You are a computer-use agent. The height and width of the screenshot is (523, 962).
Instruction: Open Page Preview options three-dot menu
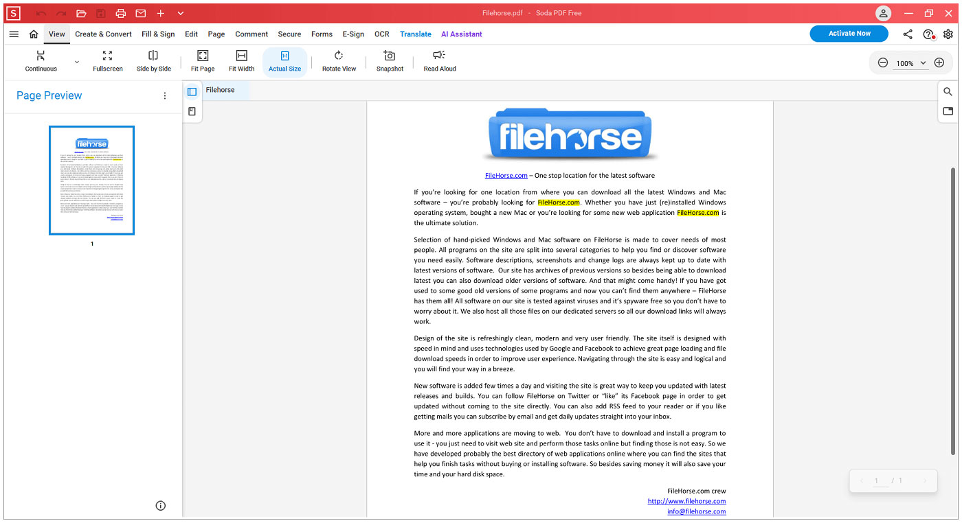pos(165,96)
